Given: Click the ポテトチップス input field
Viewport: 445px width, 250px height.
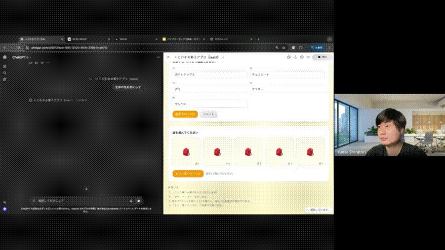Looking at the screenshot, I should [x=209, y=74].
